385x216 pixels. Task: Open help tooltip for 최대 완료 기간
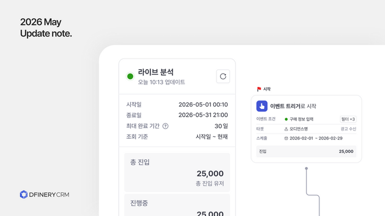pyautogui.click(x=166, y=126)
